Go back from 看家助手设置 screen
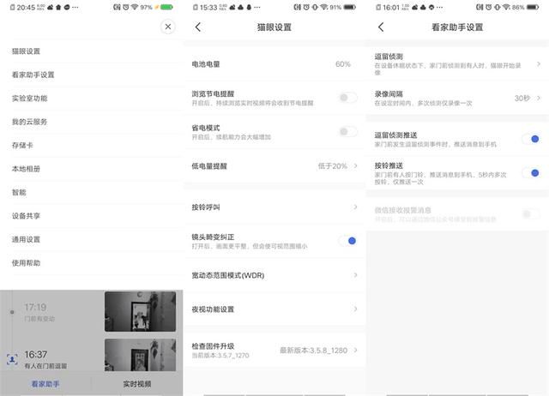 (x=381, y=27)
